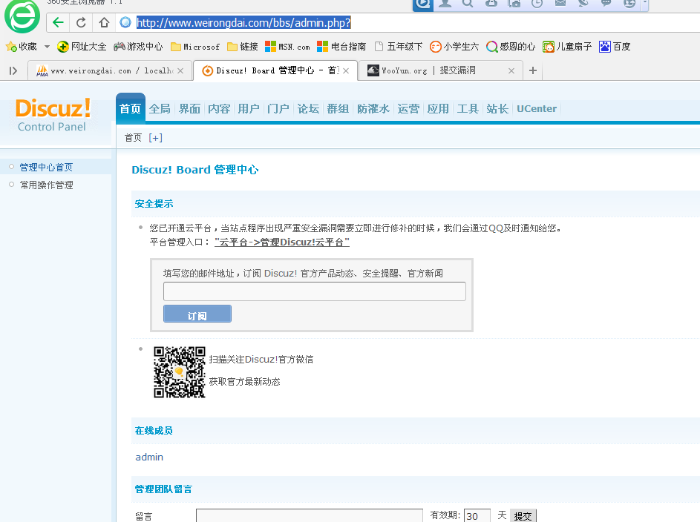
Task: Close the Discuz! Board 管理中心 tab
Action: (x=346, y=71)
